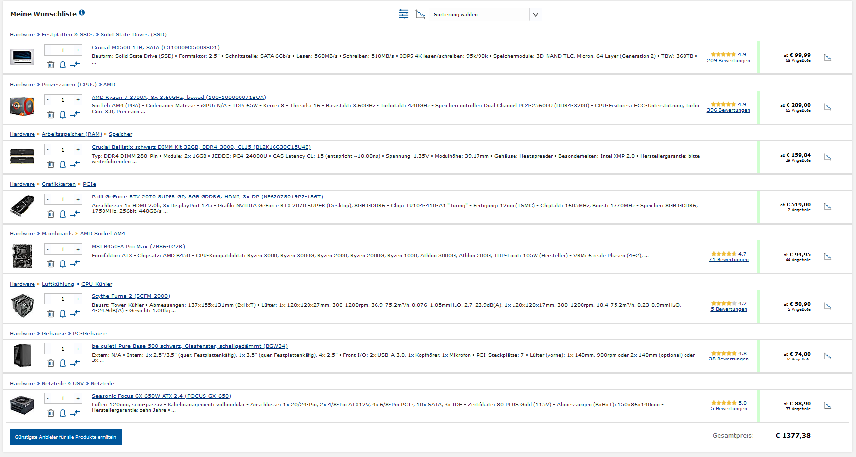
Task: Show price history chart for Pure Base 500
Action: 828,356
